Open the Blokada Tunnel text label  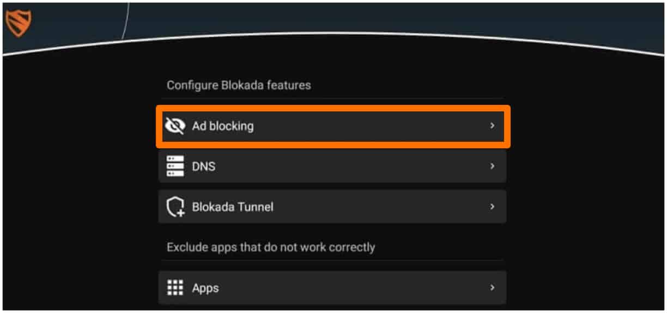(x=233, y=207)
